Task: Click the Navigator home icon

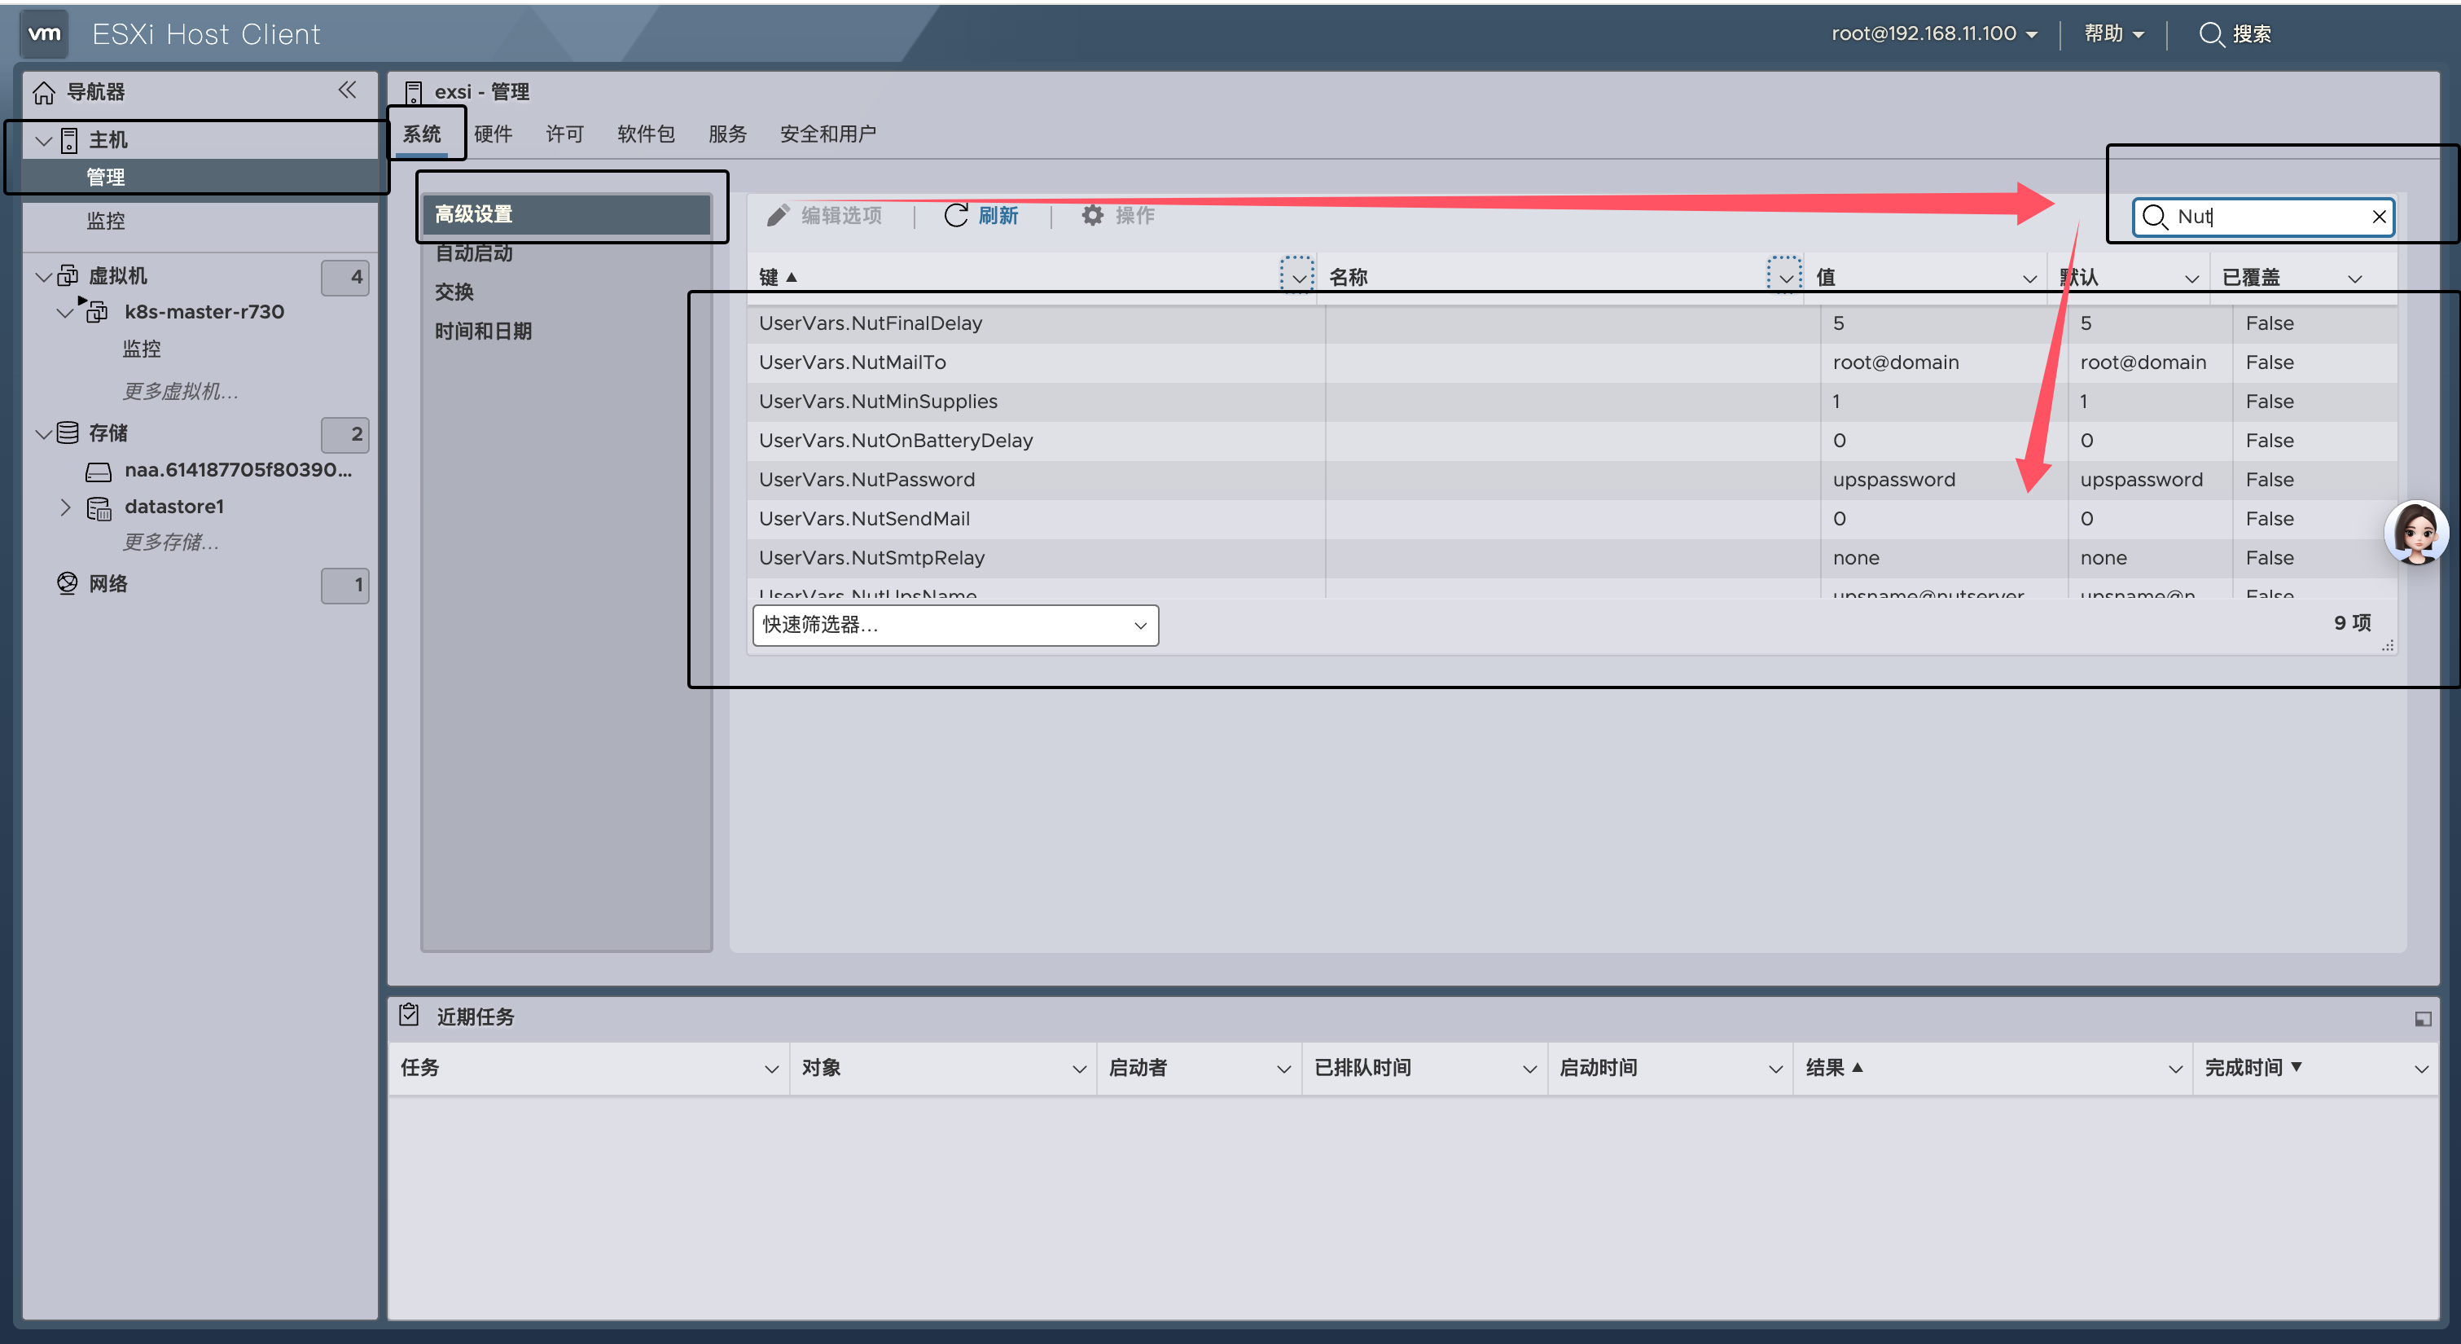Action: (x=44, y=92)
